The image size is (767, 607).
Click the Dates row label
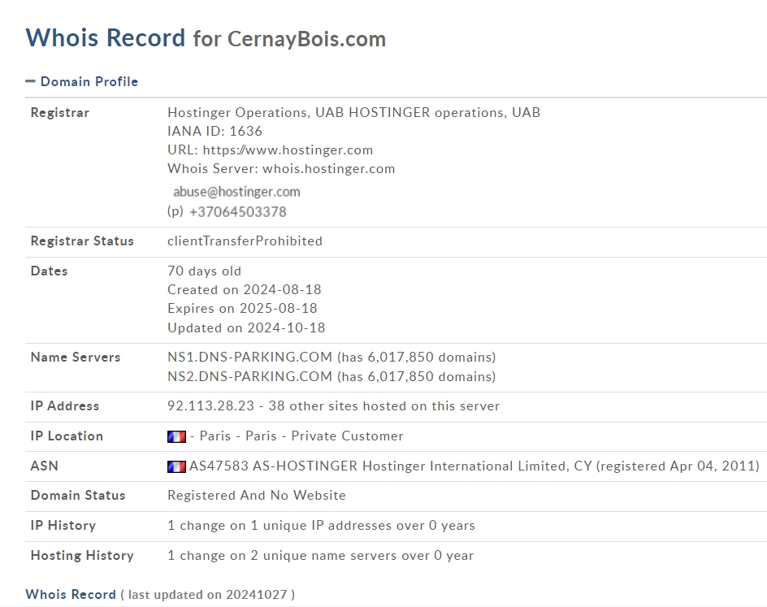tap(49, 271)
